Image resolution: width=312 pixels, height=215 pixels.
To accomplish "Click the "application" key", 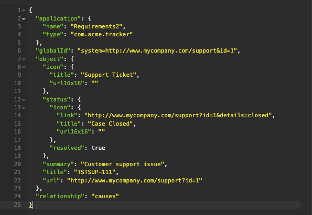I will click(58, 18).
